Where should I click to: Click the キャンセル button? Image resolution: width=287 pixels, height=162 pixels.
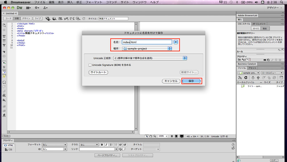click(171, 81)
